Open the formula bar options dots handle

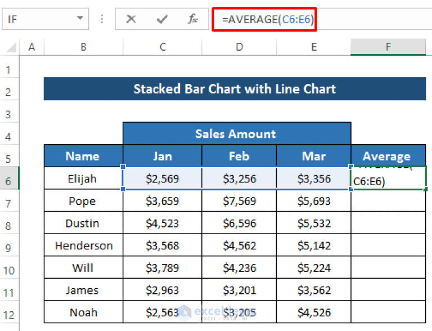click(x=102, y=19)
